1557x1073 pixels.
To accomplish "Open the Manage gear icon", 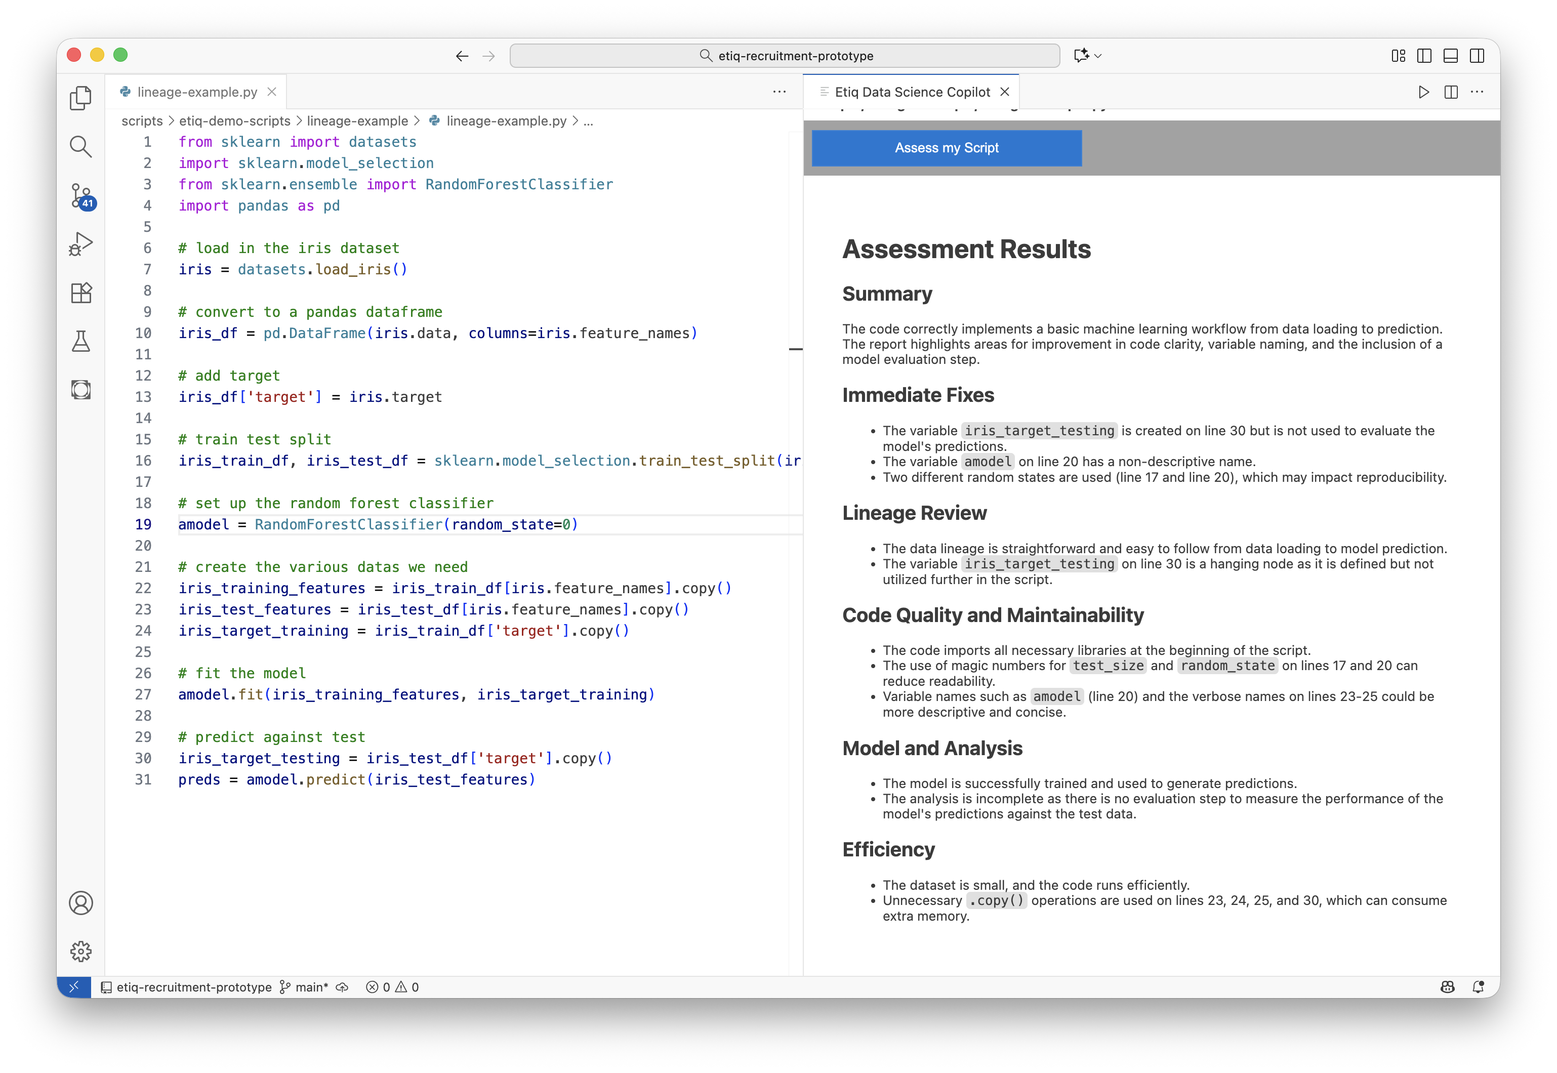I will pos(80,952).
